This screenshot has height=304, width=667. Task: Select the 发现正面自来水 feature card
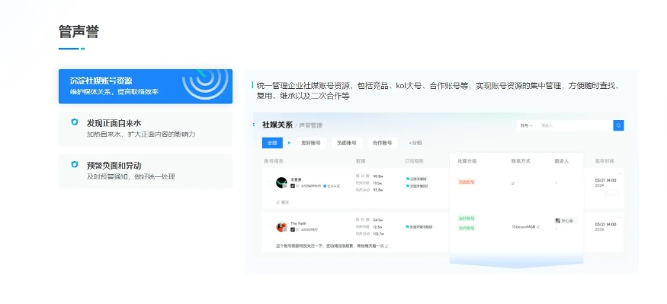(146, 128)
